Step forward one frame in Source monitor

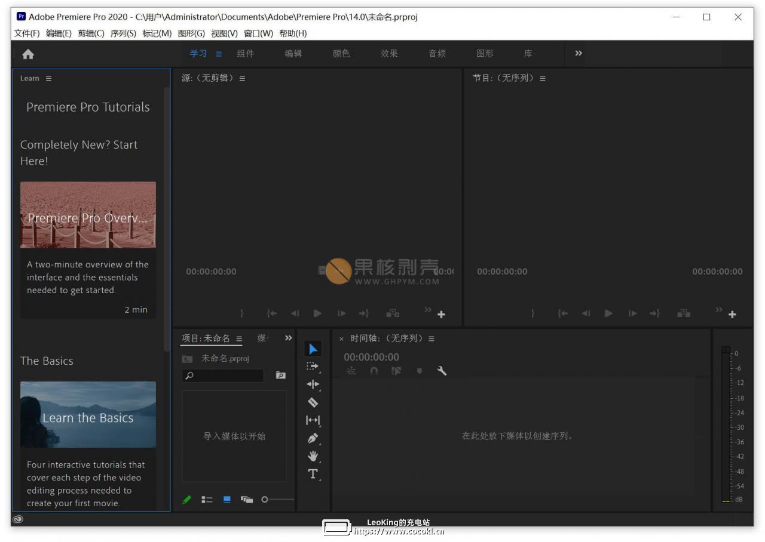click(x=341, y=313)
